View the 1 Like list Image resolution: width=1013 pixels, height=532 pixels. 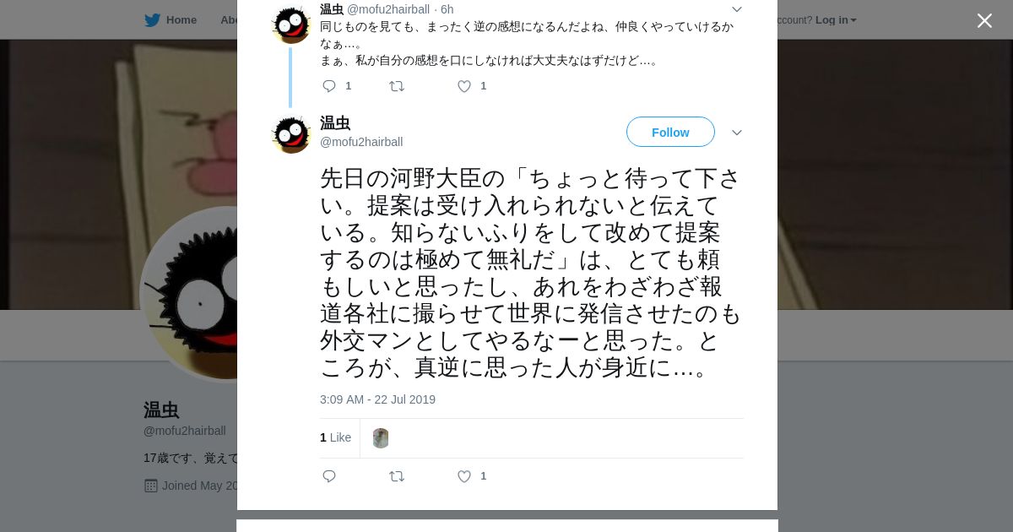pyautogui.click(x=335, y=437)
